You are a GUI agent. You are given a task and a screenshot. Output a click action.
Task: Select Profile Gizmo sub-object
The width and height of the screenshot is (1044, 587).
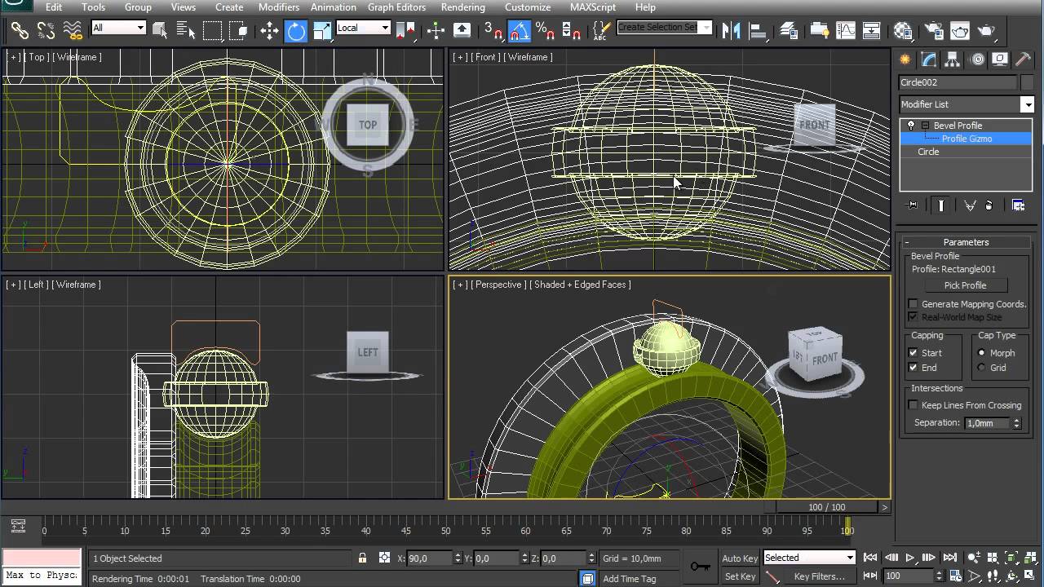[967, 139]
